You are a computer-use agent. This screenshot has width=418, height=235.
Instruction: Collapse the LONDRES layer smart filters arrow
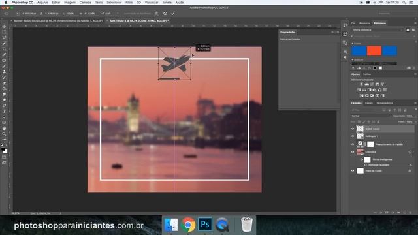pos(413,152)
